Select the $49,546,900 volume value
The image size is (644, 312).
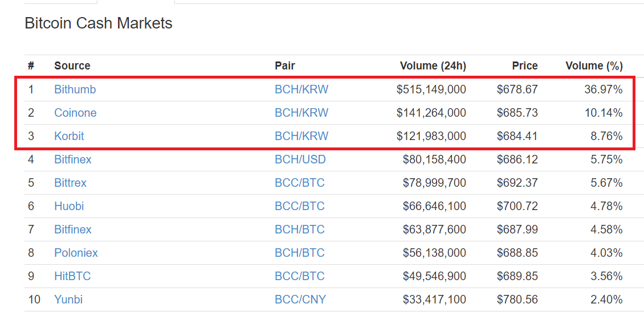point(434,276)
